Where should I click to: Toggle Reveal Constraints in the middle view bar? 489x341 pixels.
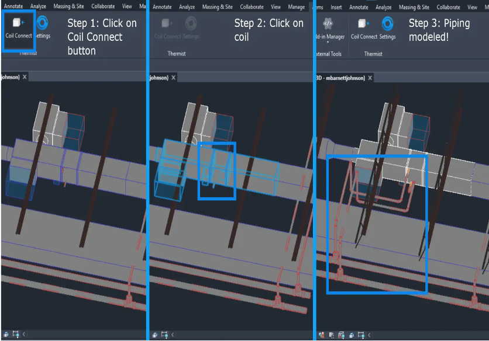click(164, 335)
